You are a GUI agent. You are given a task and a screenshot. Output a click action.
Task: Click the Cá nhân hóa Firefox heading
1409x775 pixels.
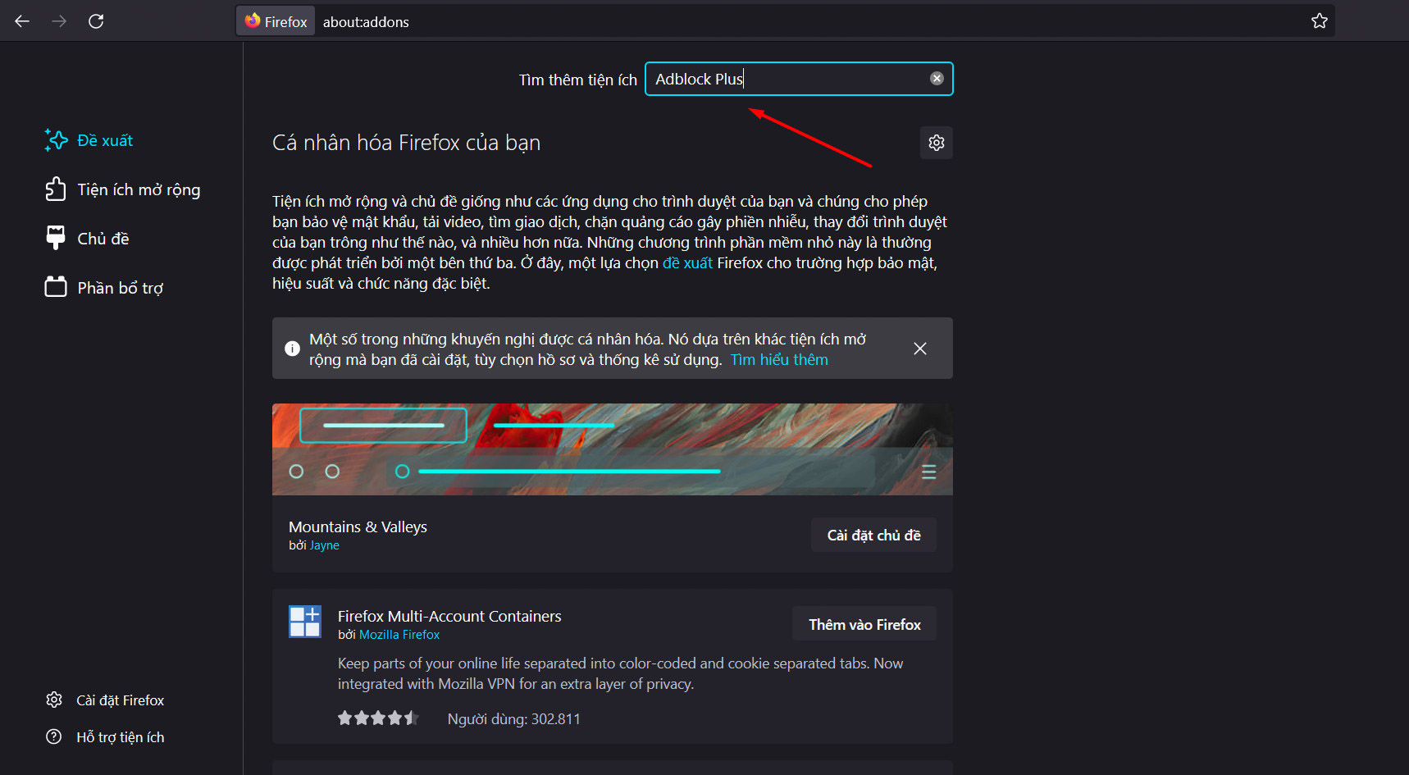(406, 143)
